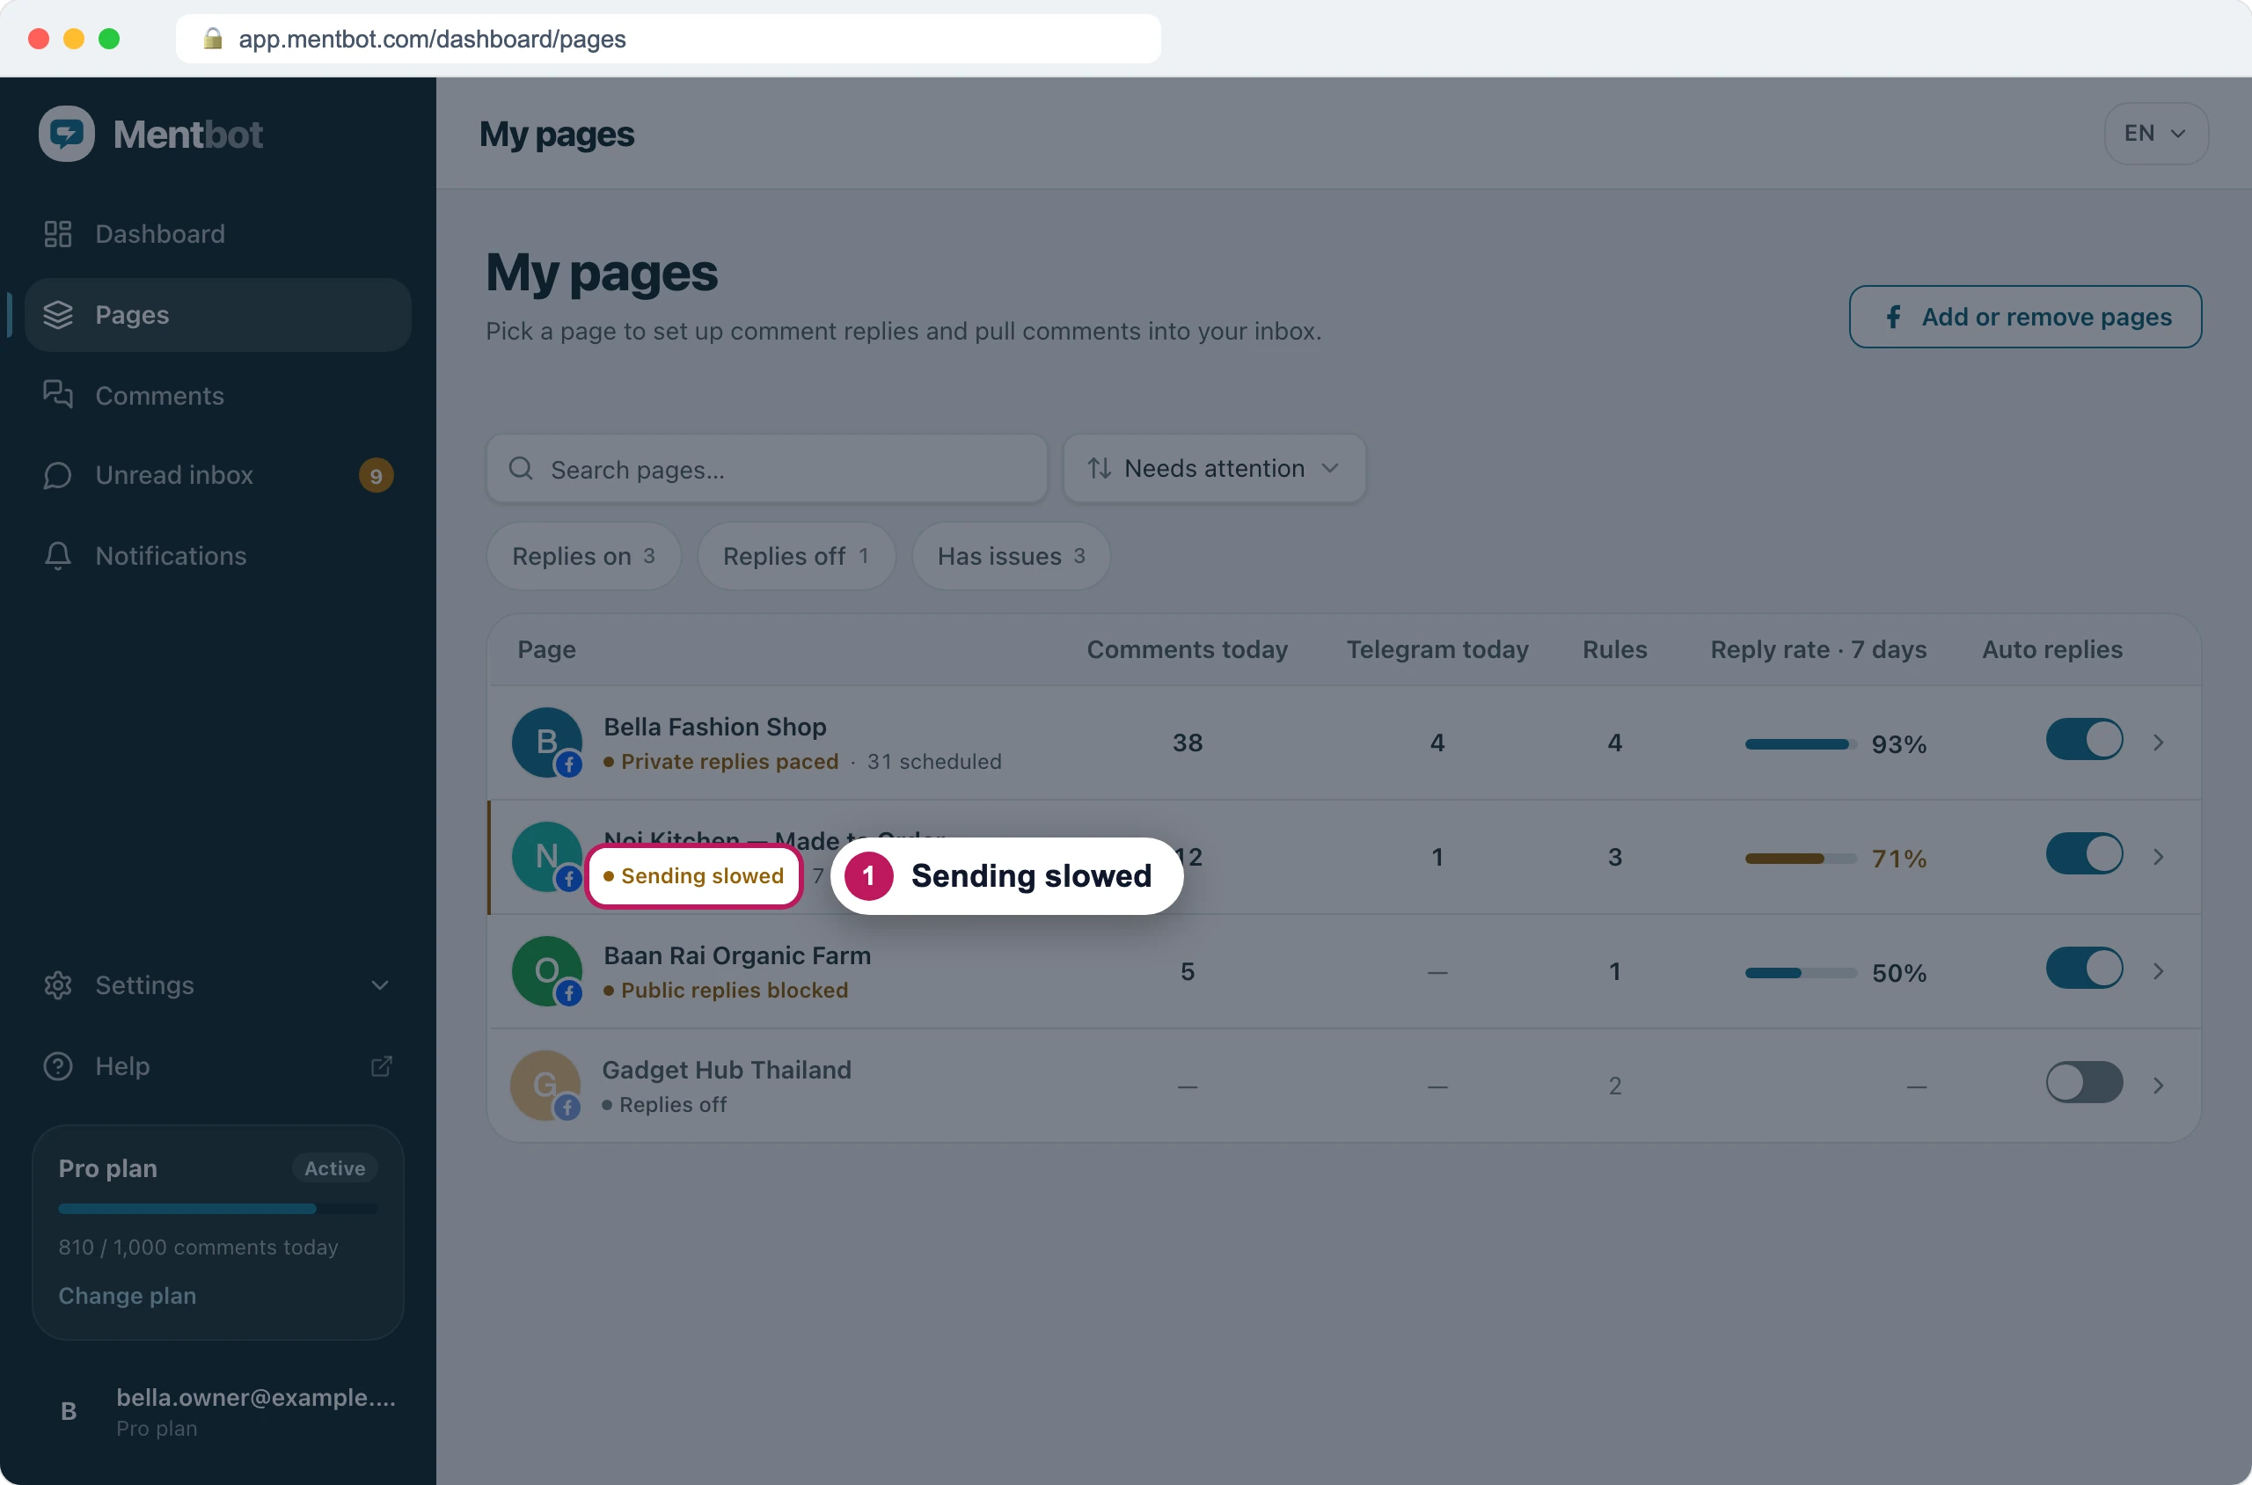
Task: Open Bella Fashion Shop row chevron
Action: pyautogui.click(x=2158, y=742)
